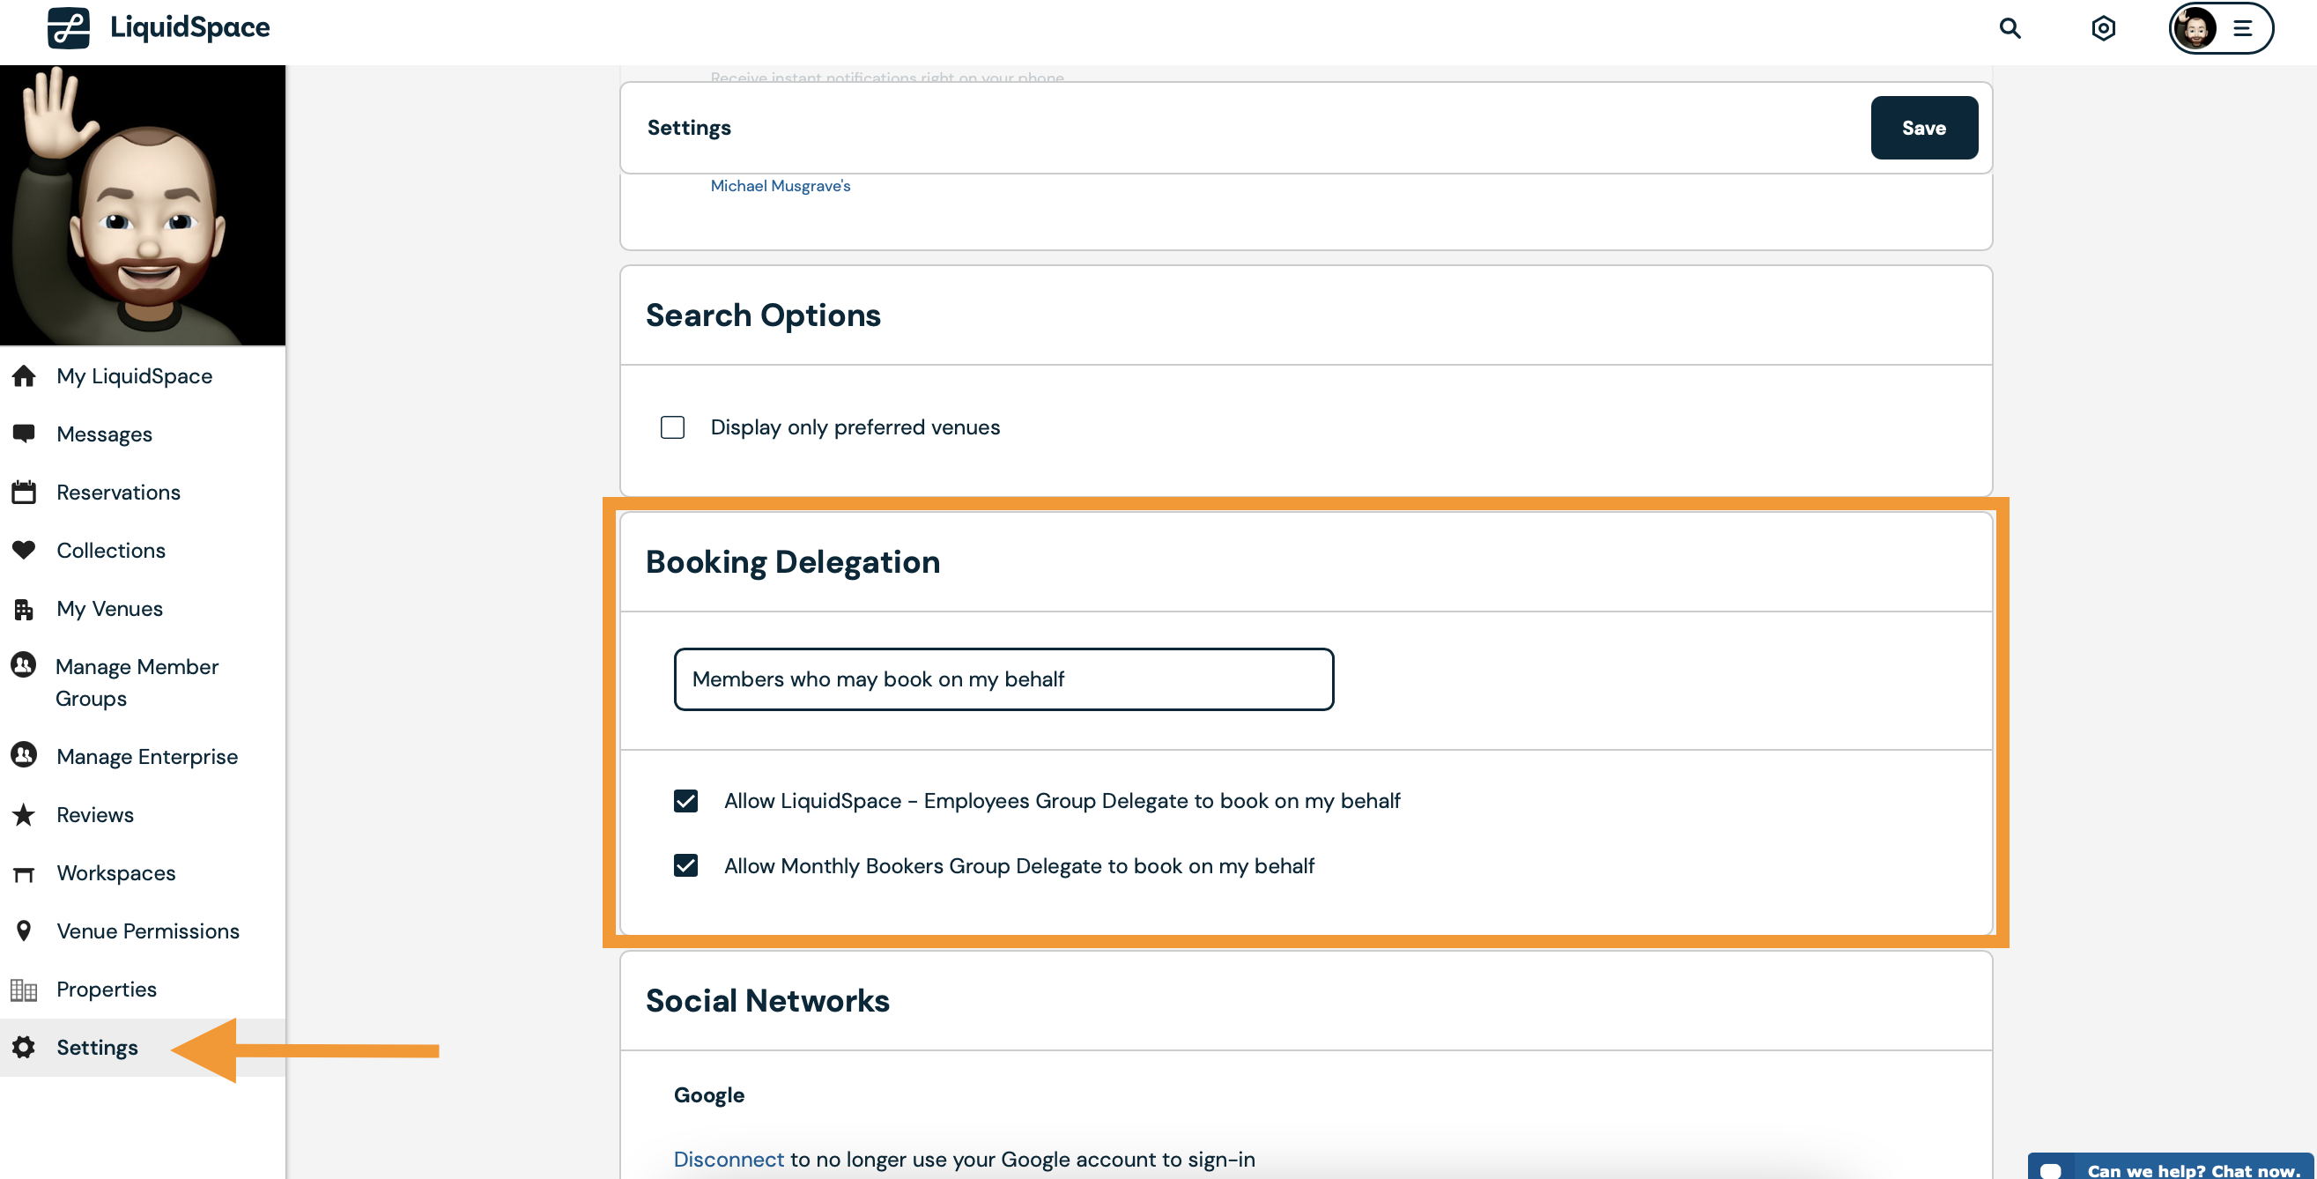Open Can we help? Chat now

coord(2171,1167)
